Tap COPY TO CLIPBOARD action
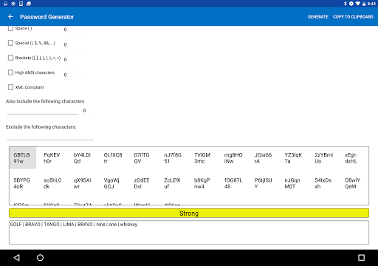The image size is (378, 266). point(353,17)
